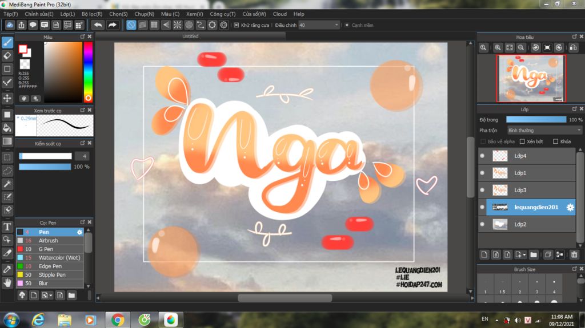Zoom in on the navigator
The width and height of the screenshot is (585, 328).
click(498, 48)
